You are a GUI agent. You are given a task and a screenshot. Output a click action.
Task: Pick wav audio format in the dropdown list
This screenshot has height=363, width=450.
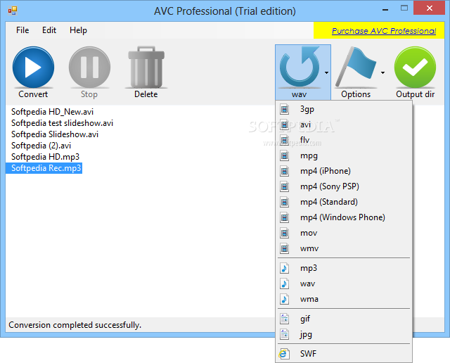[344, 284]
